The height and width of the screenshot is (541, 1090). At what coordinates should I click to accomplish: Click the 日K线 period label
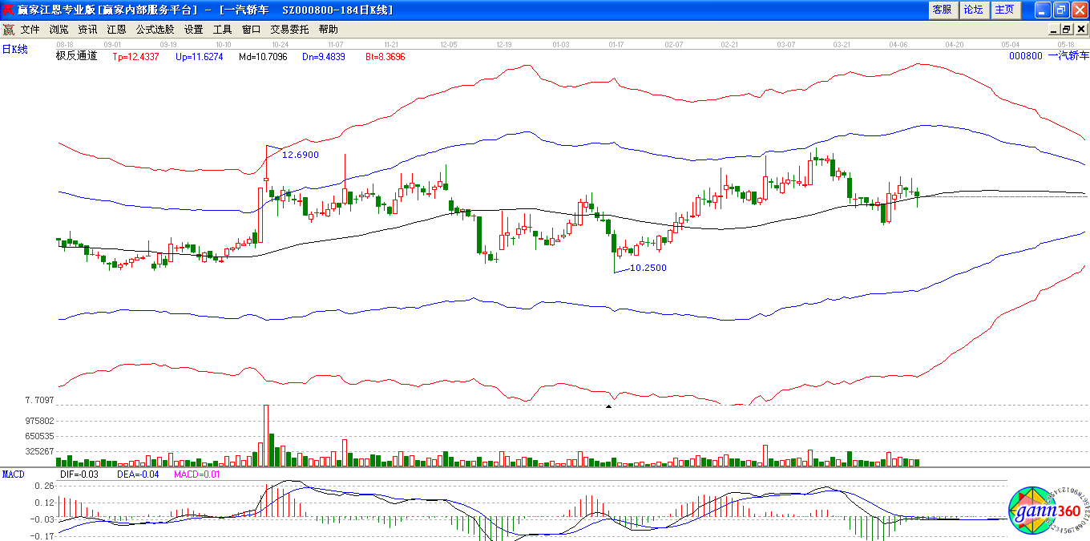[14, 50]
